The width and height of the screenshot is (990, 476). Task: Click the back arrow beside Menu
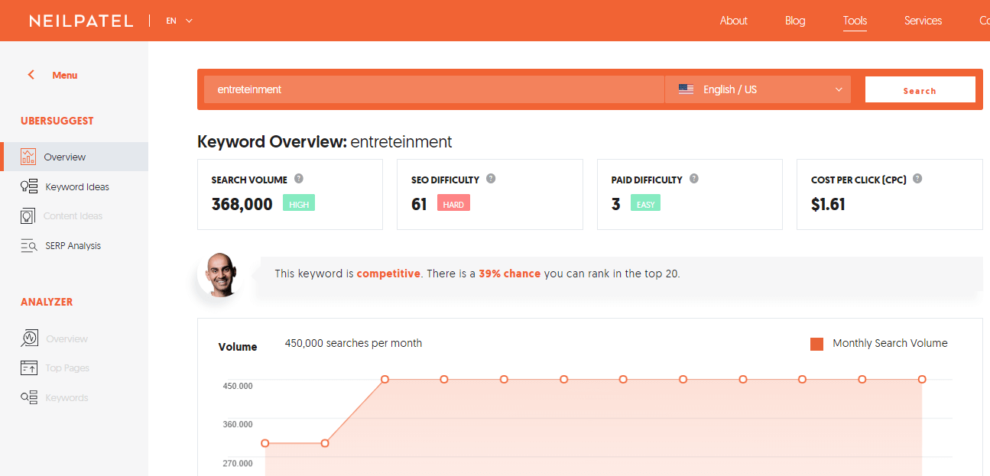[31, 75]
